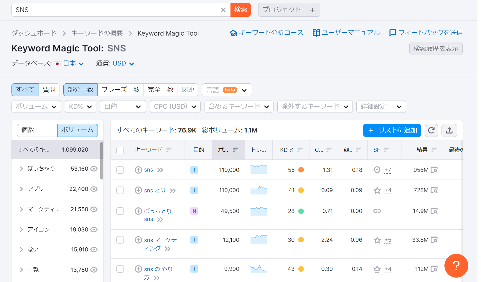Click the trend chart for 'sns の やり方'
Screen dimensions: 481x282
259,269
